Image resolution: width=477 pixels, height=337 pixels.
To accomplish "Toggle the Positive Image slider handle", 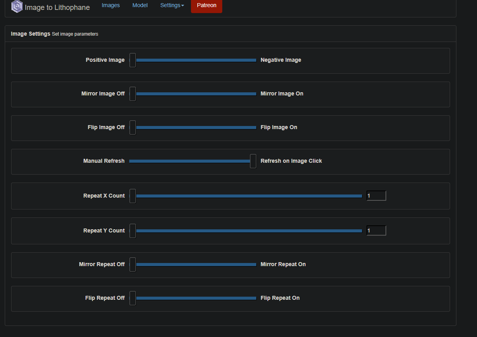I will click(133, 60).
